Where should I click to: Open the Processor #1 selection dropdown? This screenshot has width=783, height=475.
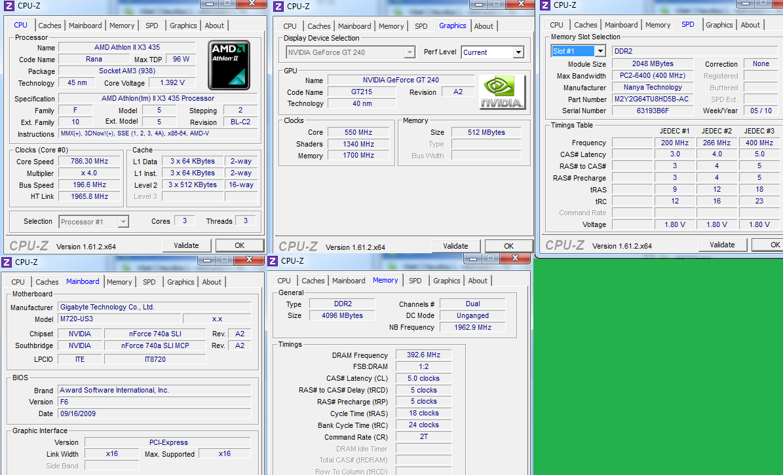(123, 222)
